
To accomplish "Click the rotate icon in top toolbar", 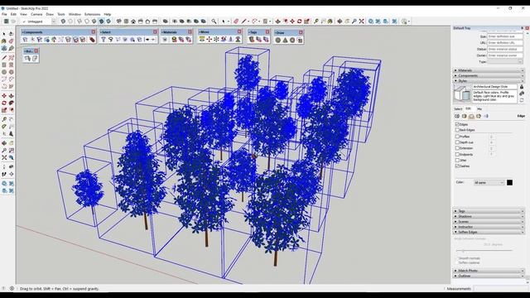I will pos(299,22).
